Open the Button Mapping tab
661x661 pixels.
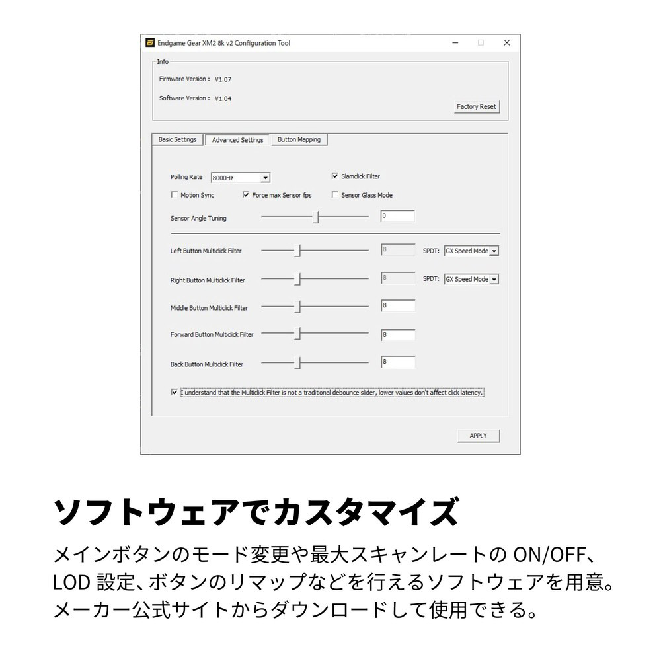[299, 140]
